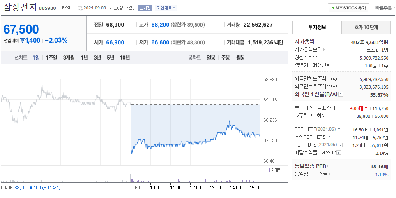Open the 빠른주문 quick order dropdown
The width and height of the screenshot is (396, 198).
point(385,8)
